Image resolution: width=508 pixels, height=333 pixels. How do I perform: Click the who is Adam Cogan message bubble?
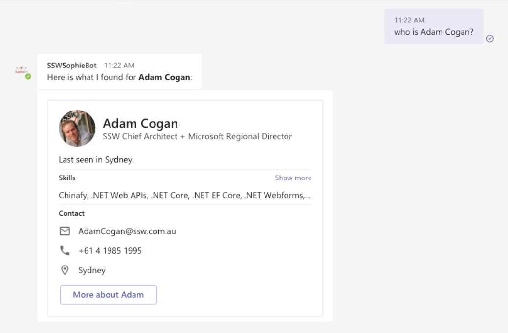433,31
